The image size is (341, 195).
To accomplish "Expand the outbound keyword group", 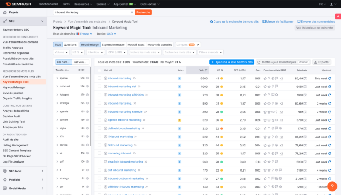I will click(57, 86).
